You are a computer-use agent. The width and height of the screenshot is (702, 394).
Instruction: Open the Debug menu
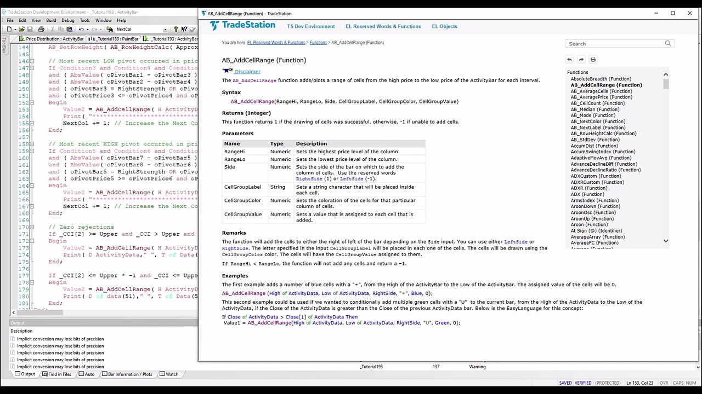pos(68,20)
